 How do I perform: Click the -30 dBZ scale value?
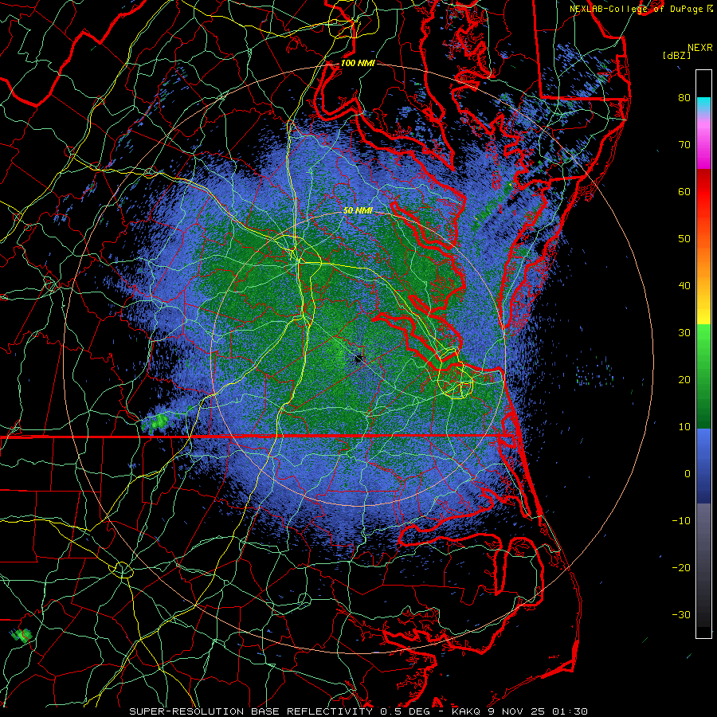[x=681, y=615]
